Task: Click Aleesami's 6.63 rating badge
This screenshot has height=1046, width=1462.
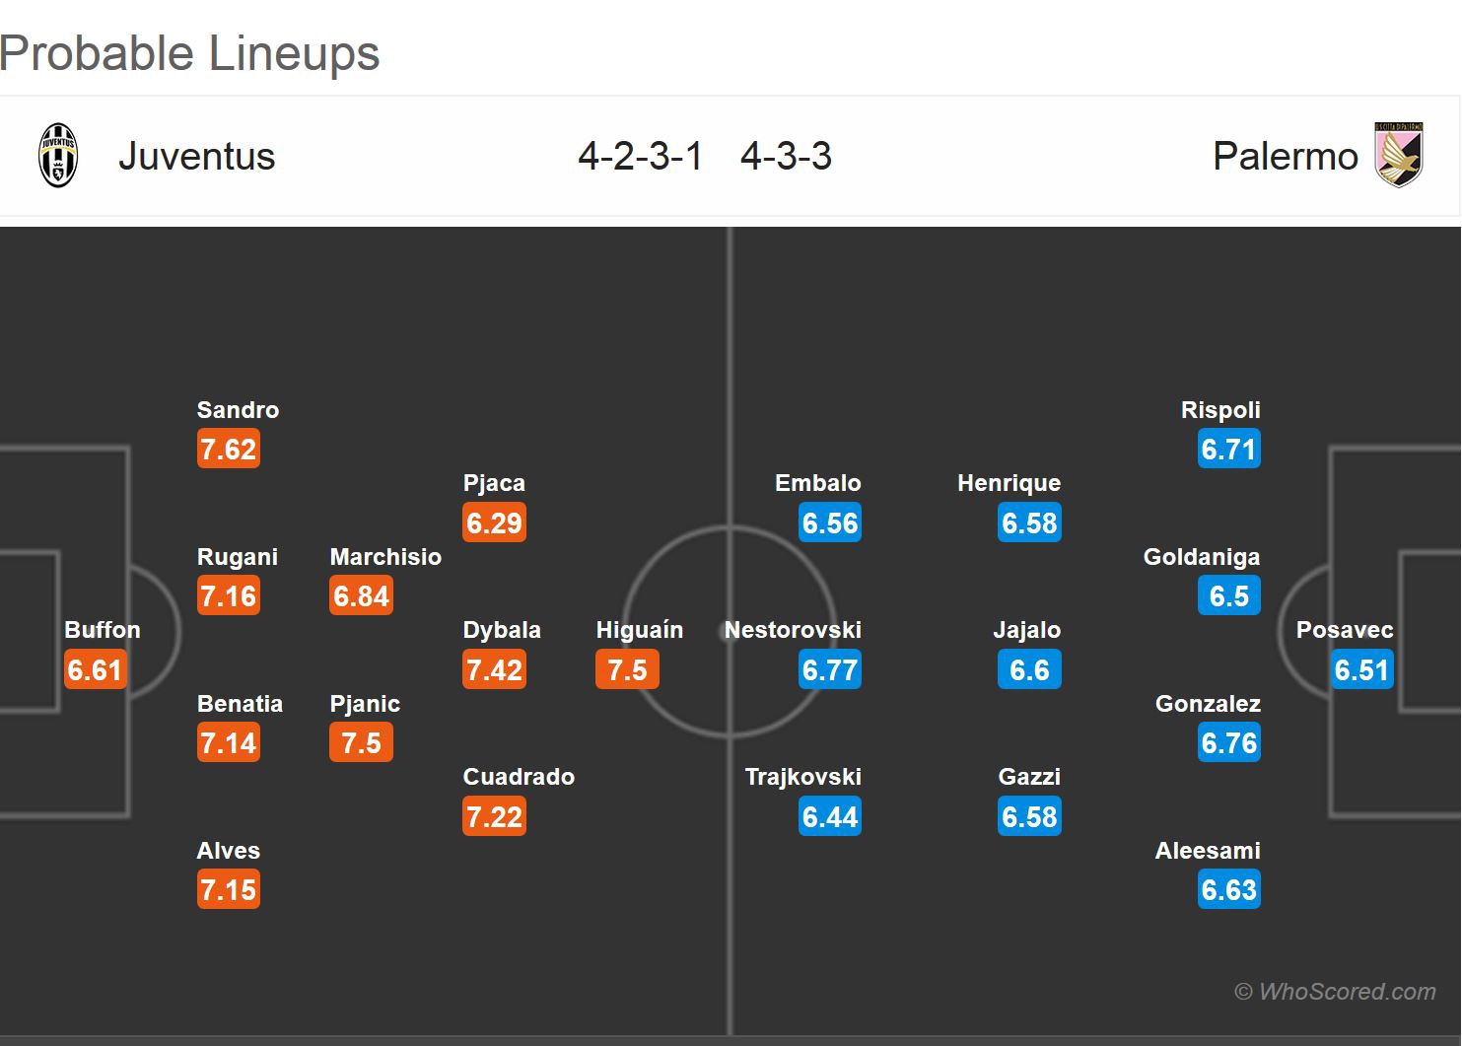Action: [1228, 889]
